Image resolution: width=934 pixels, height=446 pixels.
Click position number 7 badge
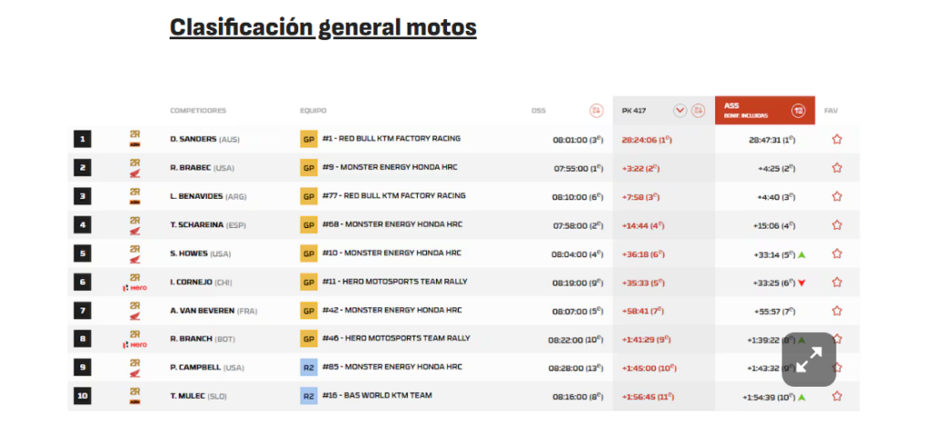pyautogui.click(x=82, y=311)
